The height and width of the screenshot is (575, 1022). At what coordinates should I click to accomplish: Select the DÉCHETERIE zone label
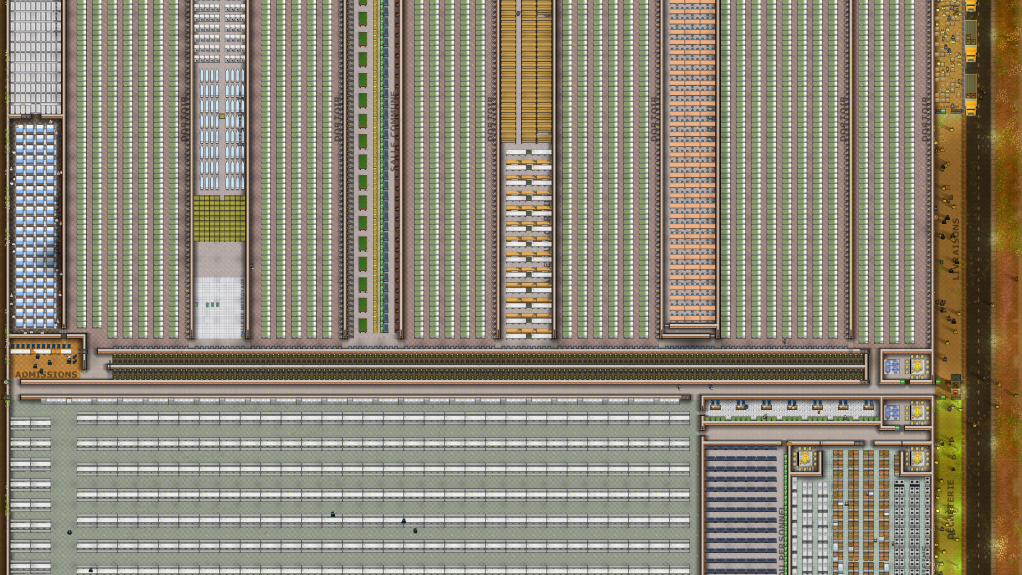951,510
